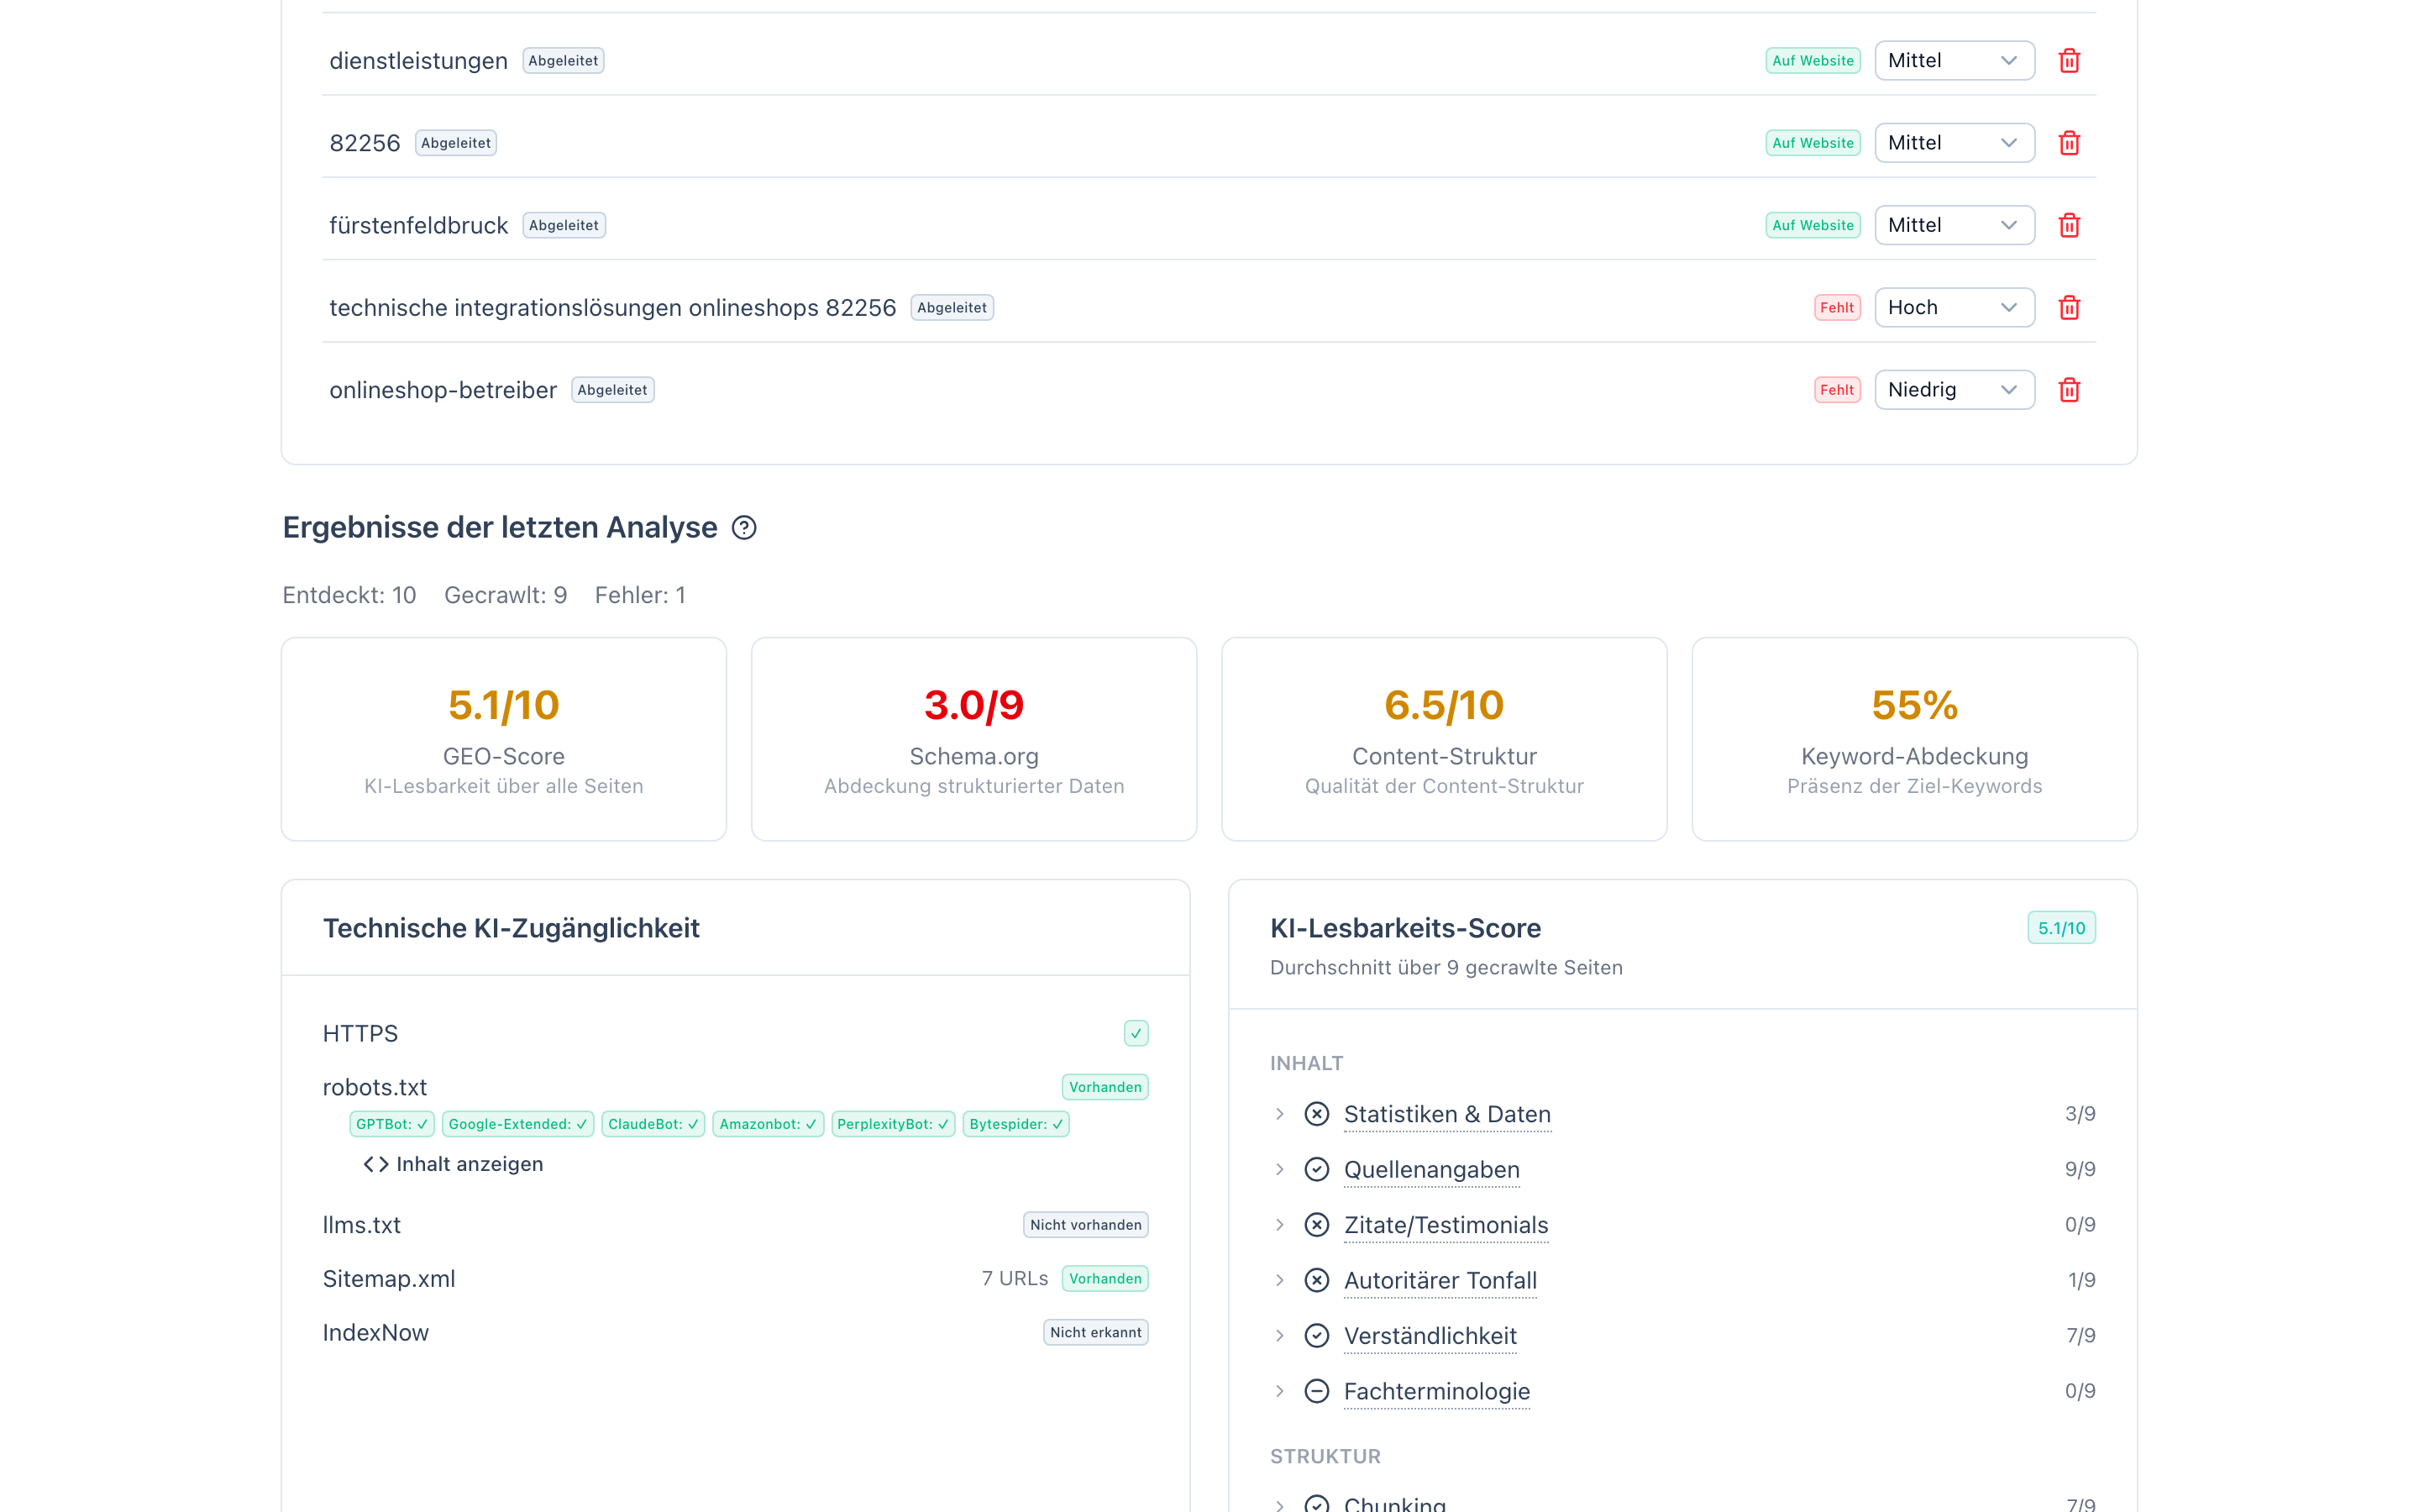Click the help icon beside "Ergebnisse der letzten Analyse"

coord(745,527)
